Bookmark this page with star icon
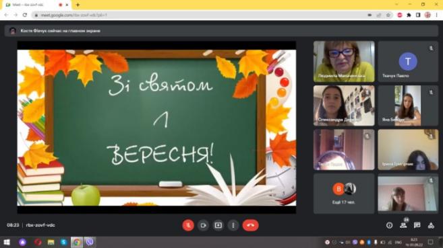 click(388, 15)
